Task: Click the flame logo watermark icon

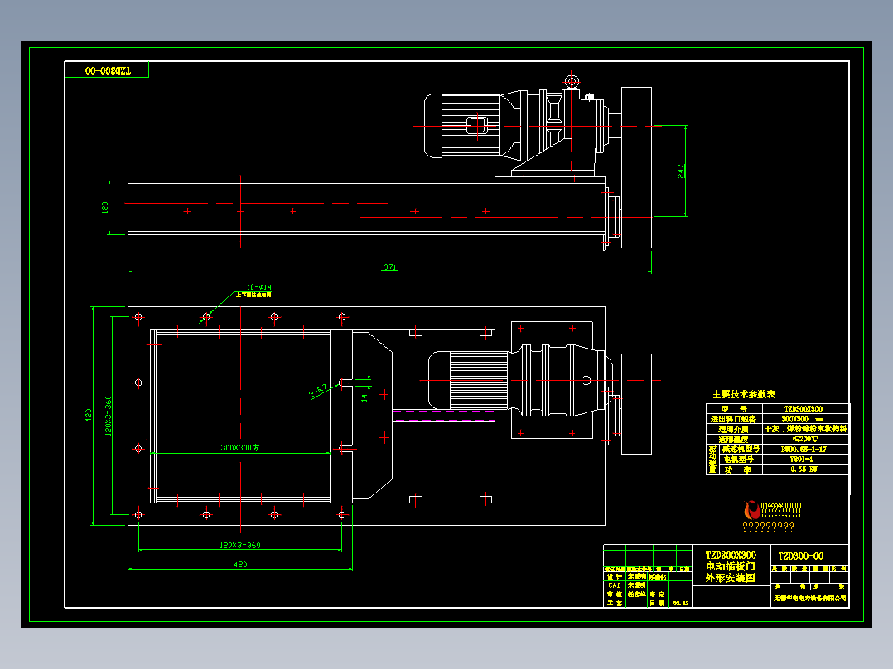Action: coord(751,509)
